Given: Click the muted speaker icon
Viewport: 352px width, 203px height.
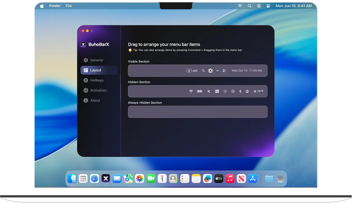Looking at the screenshot, I should (209, 91).
